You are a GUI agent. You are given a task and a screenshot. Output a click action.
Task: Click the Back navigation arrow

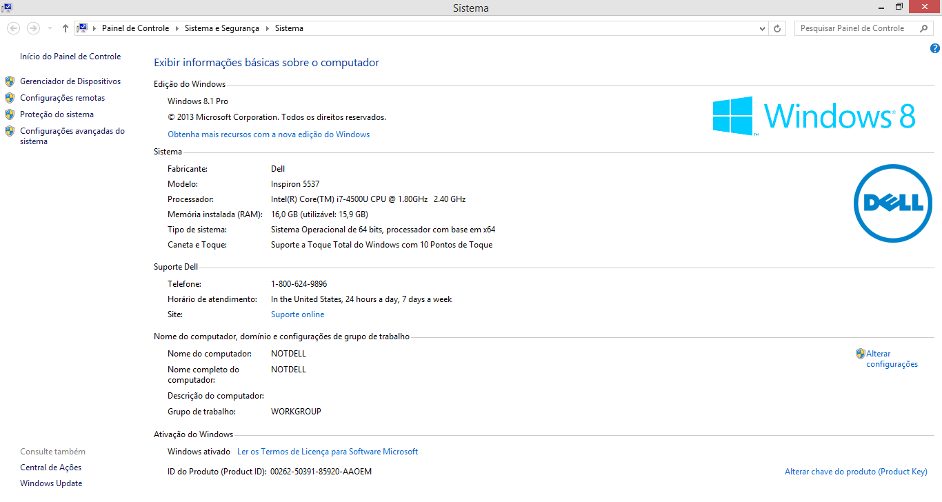pyautogui.click(x=13, y=28)
